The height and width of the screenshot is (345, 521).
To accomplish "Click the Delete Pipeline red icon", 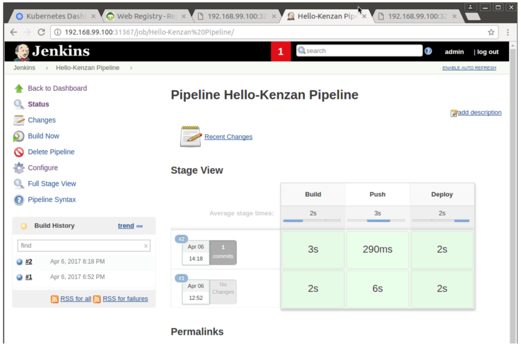I will [x=19, y=152].
